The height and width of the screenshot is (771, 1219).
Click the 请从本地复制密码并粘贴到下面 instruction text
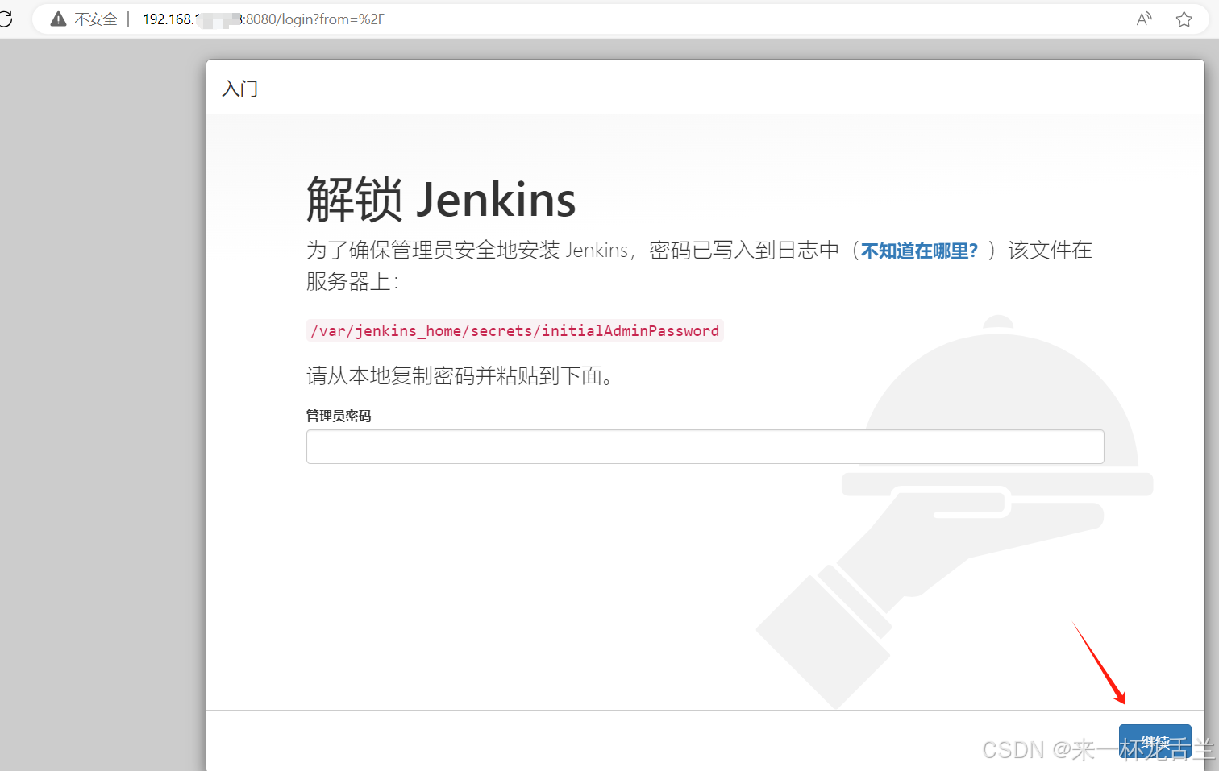coord(460,375)
